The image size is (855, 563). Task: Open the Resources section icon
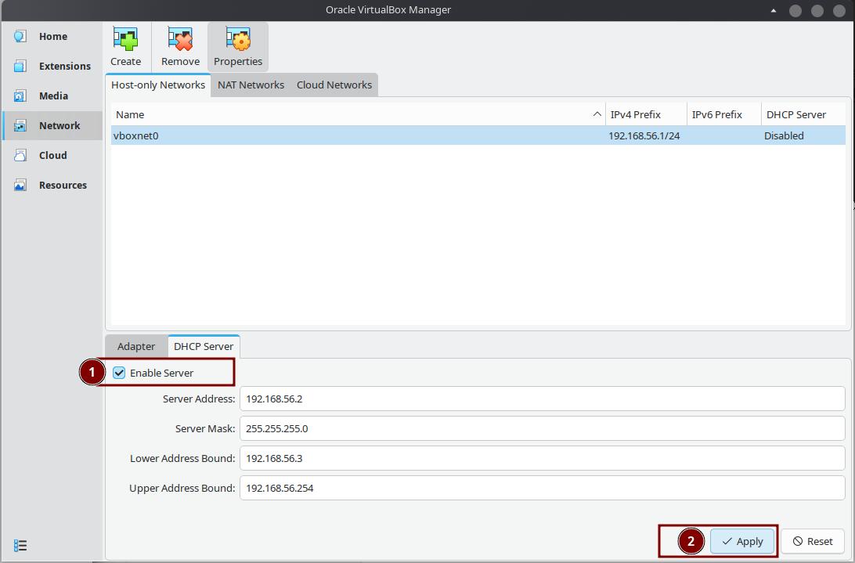pyautogui.click(x=20, y=185)
